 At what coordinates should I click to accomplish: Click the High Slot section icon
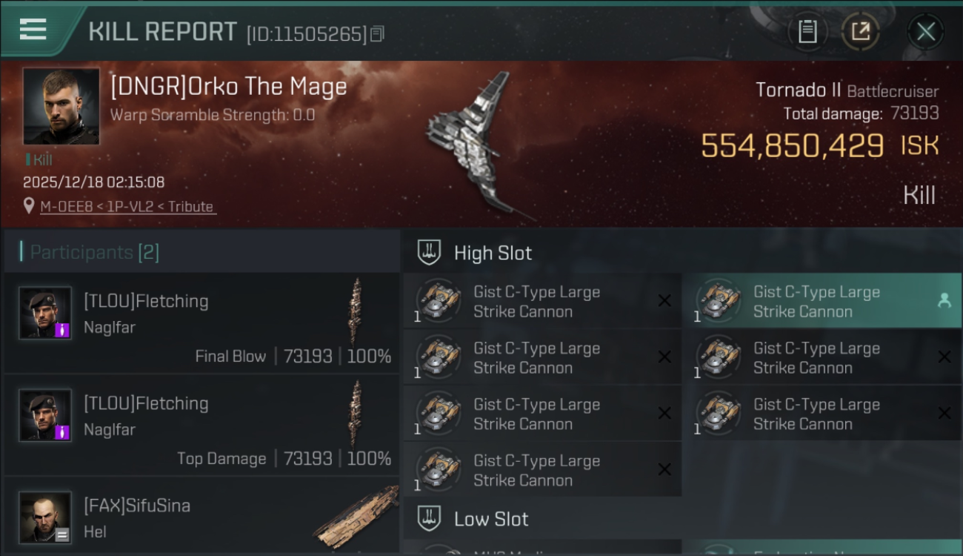pyautogui.click(x=429, y=253)
